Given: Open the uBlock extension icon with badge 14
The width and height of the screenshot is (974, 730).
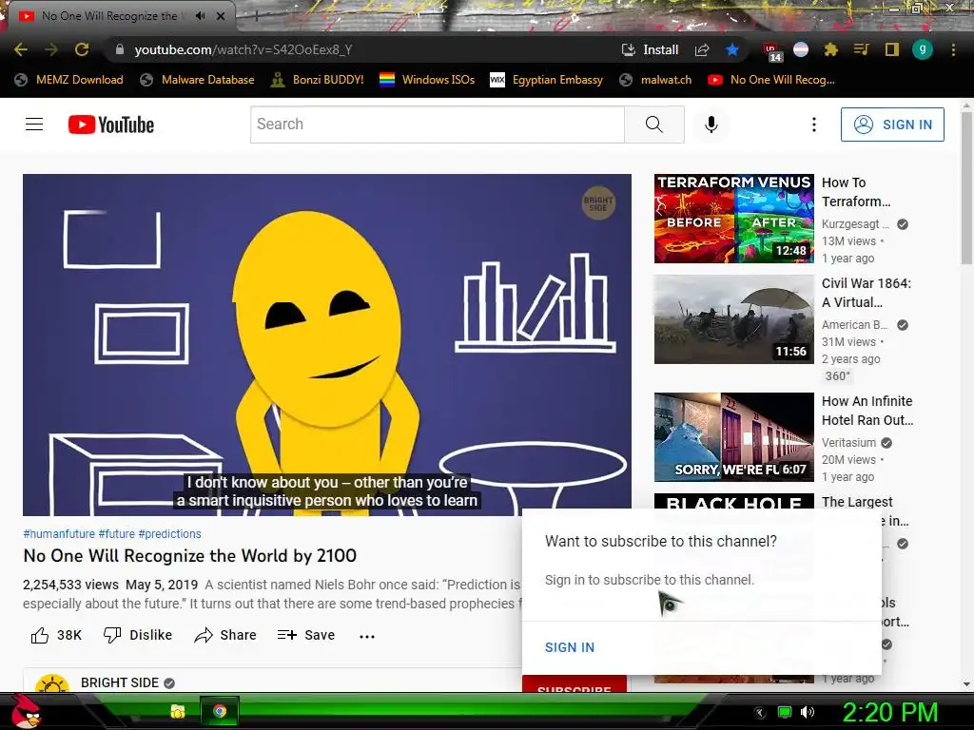Looking at the screenshot, I should 771,51.
